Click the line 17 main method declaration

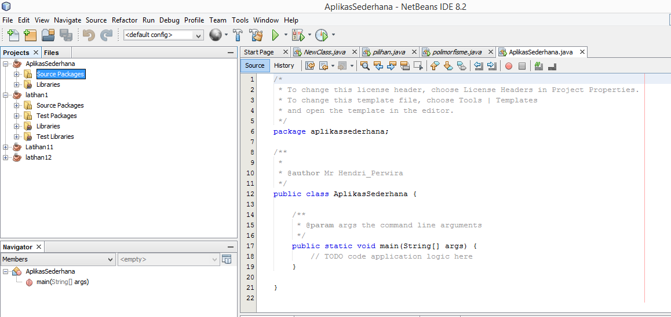(x=384, y=246)
